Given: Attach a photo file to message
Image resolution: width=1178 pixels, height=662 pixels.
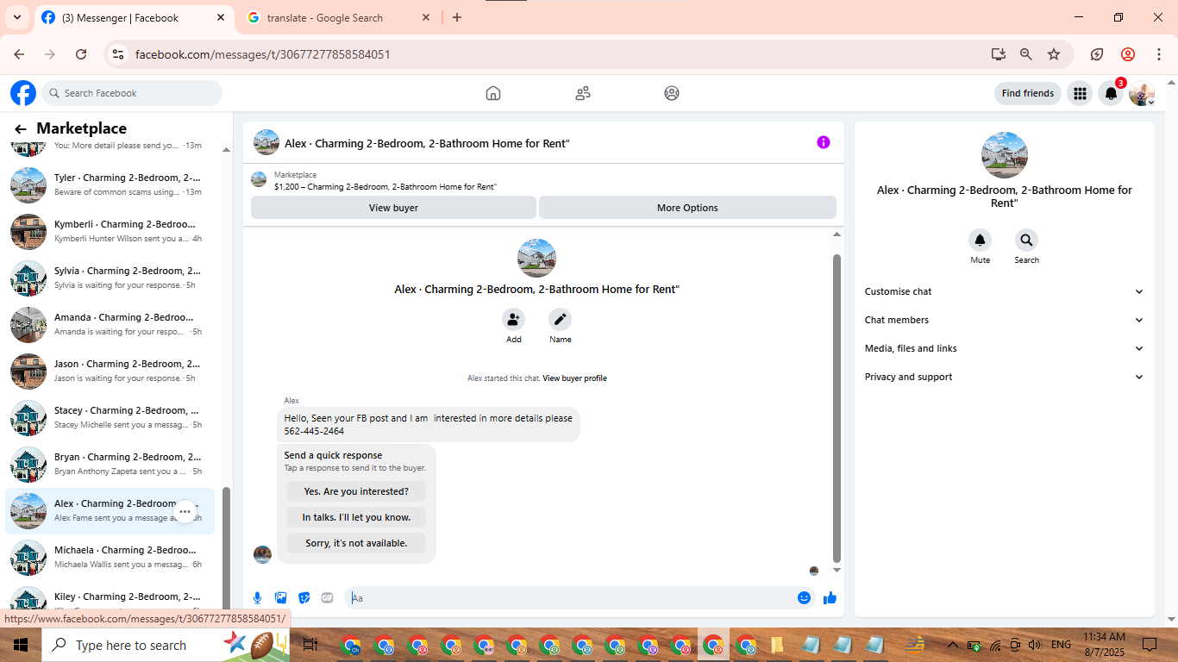Looking at the screenshot, I should click(x=280, y=597).
